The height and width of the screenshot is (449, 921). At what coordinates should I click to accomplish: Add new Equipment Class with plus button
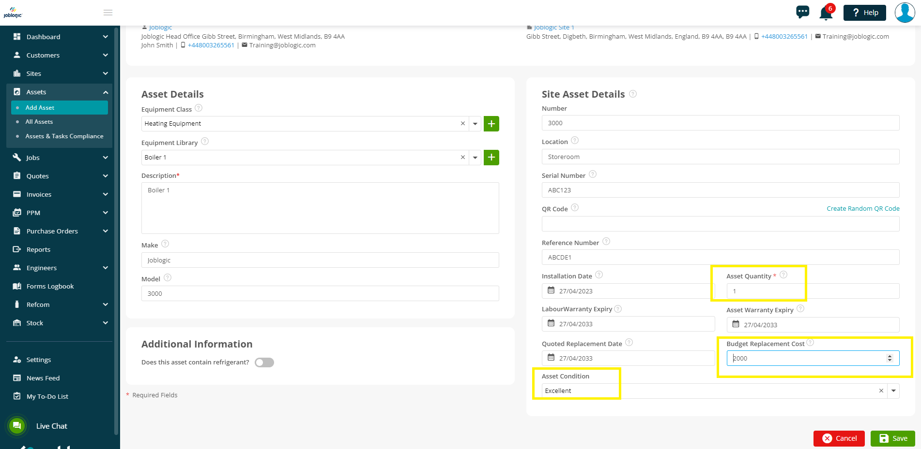point(491,124)
